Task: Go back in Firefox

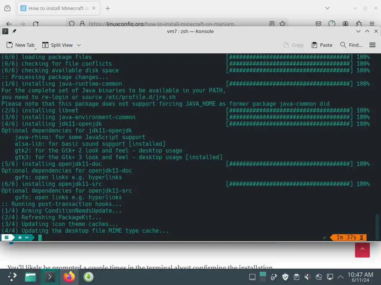Action: (x=9, y=24)
